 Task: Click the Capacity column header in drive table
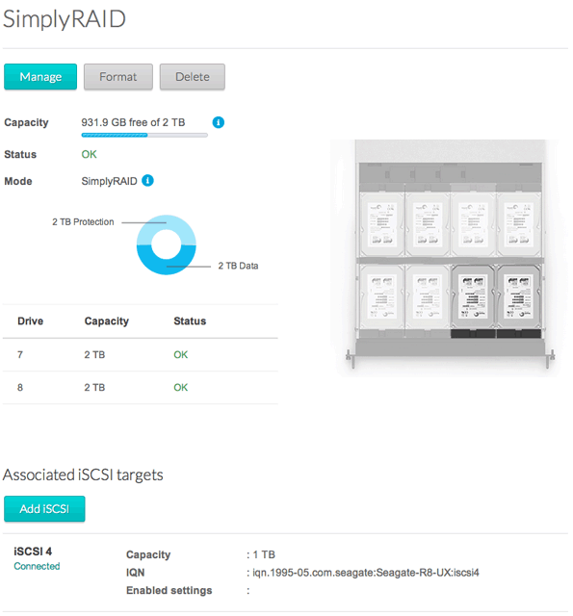107,321
